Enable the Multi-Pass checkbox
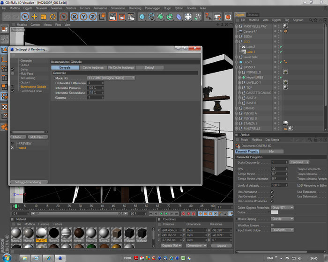Screen dimensions: 328x262 pyautogui.click(x=13, y=73)
